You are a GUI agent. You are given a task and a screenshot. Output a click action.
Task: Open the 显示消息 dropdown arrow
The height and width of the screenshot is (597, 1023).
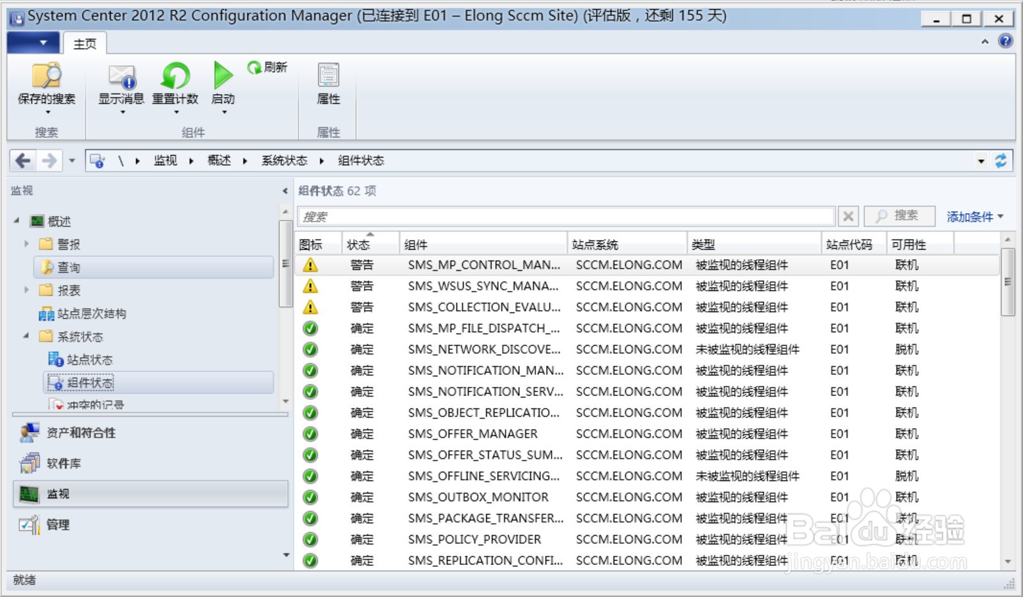pyautogui.click(x=122, y=112)
